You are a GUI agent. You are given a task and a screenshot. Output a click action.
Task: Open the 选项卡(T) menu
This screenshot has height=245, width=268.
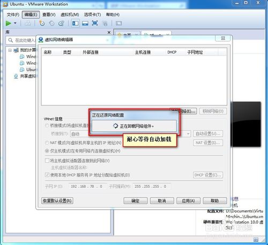tap(92, 14)
